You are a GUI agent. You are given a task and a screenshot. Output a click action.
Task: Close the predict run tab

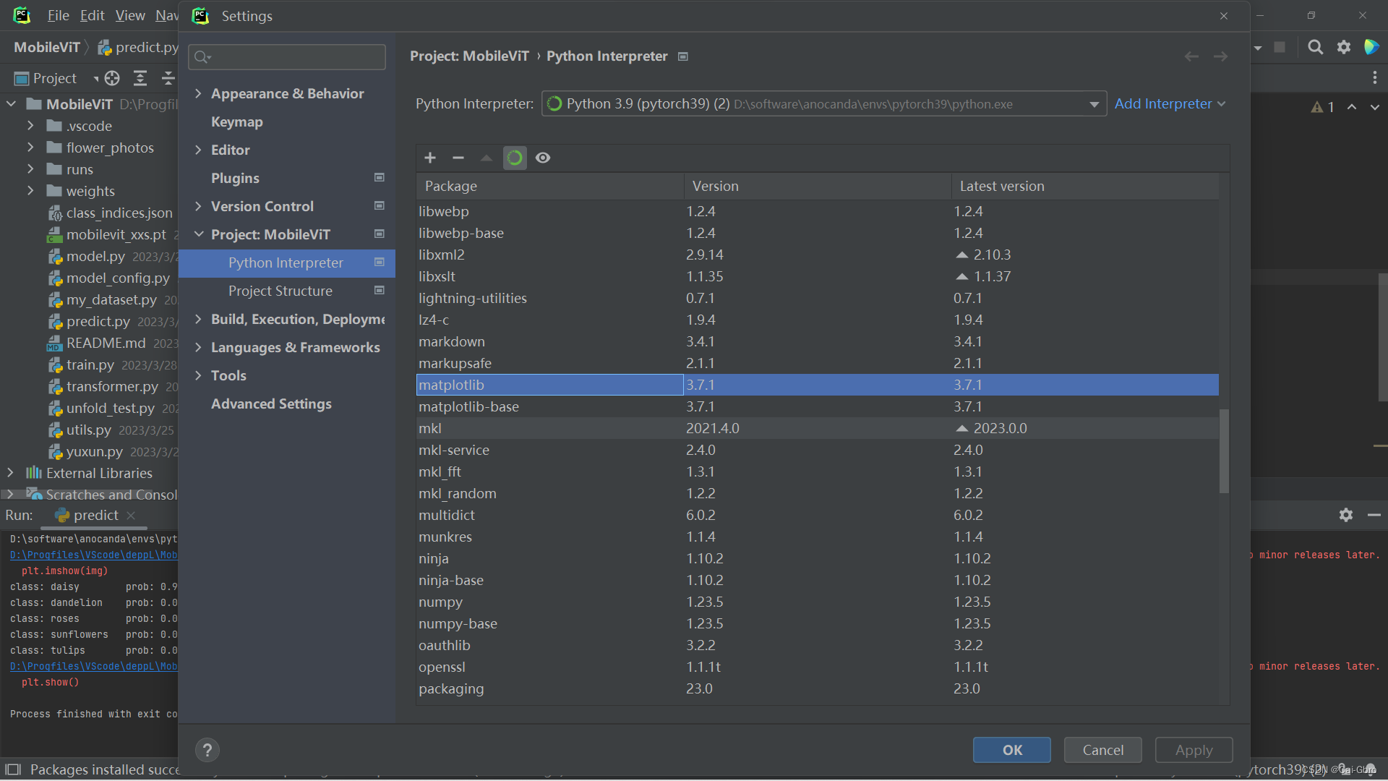[x=131, y=515]
